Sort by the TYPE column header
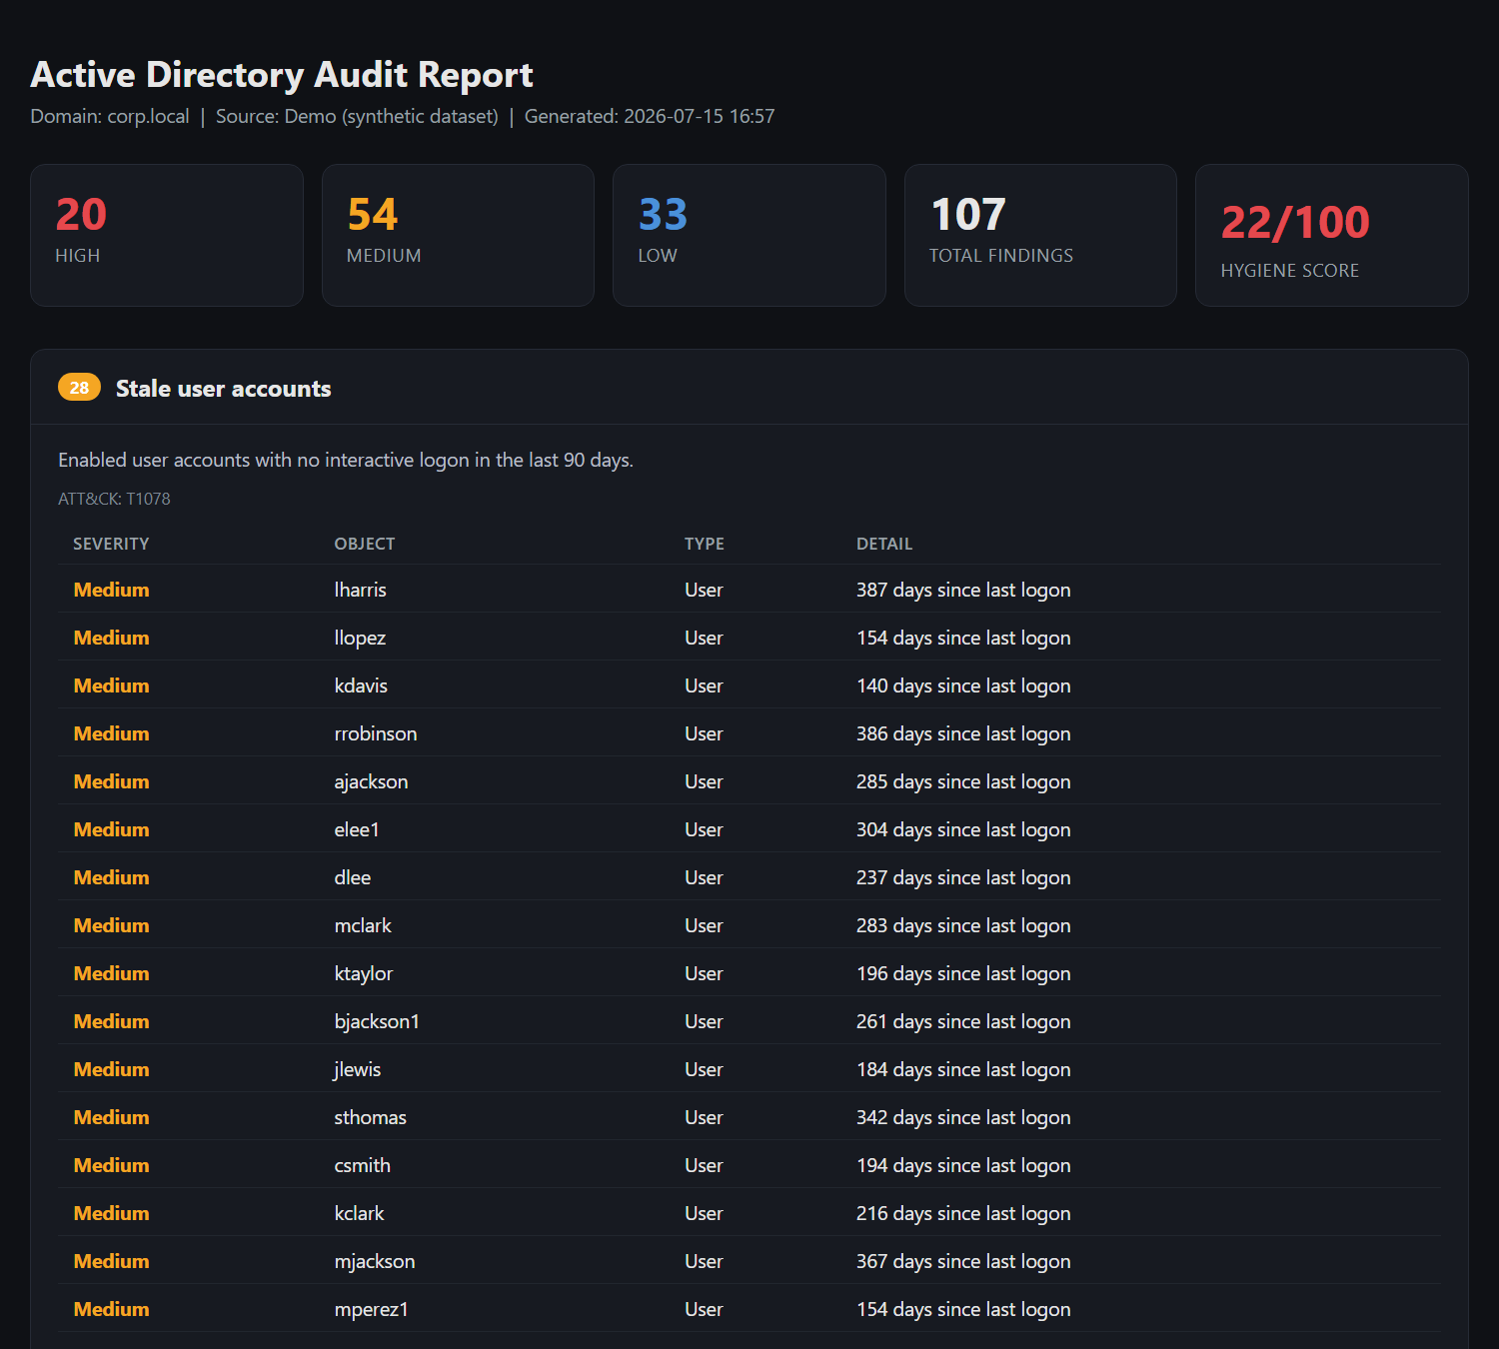Image resolution: width=1499 pixels, height=1349 pixels. tap(705, 544)
